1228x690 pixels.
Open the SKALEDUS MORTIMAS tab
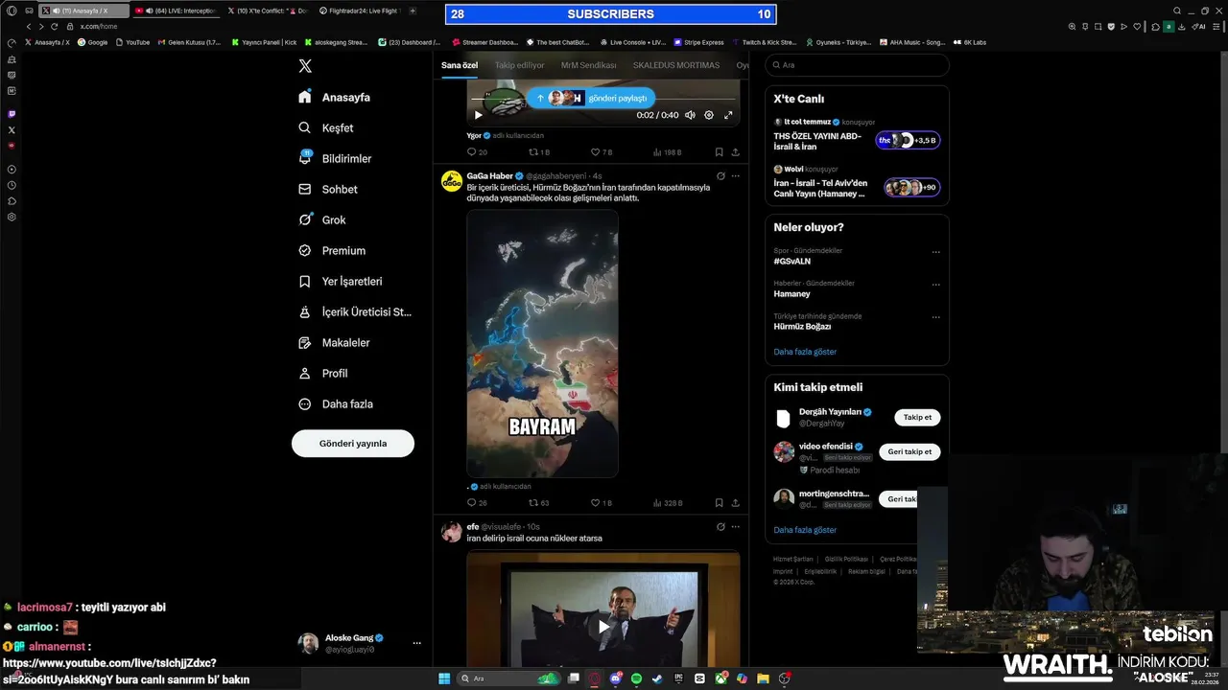click(676, 65)
